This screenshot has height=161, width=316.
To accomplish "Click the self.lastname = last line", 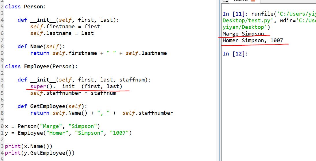I will coord(62,33).
